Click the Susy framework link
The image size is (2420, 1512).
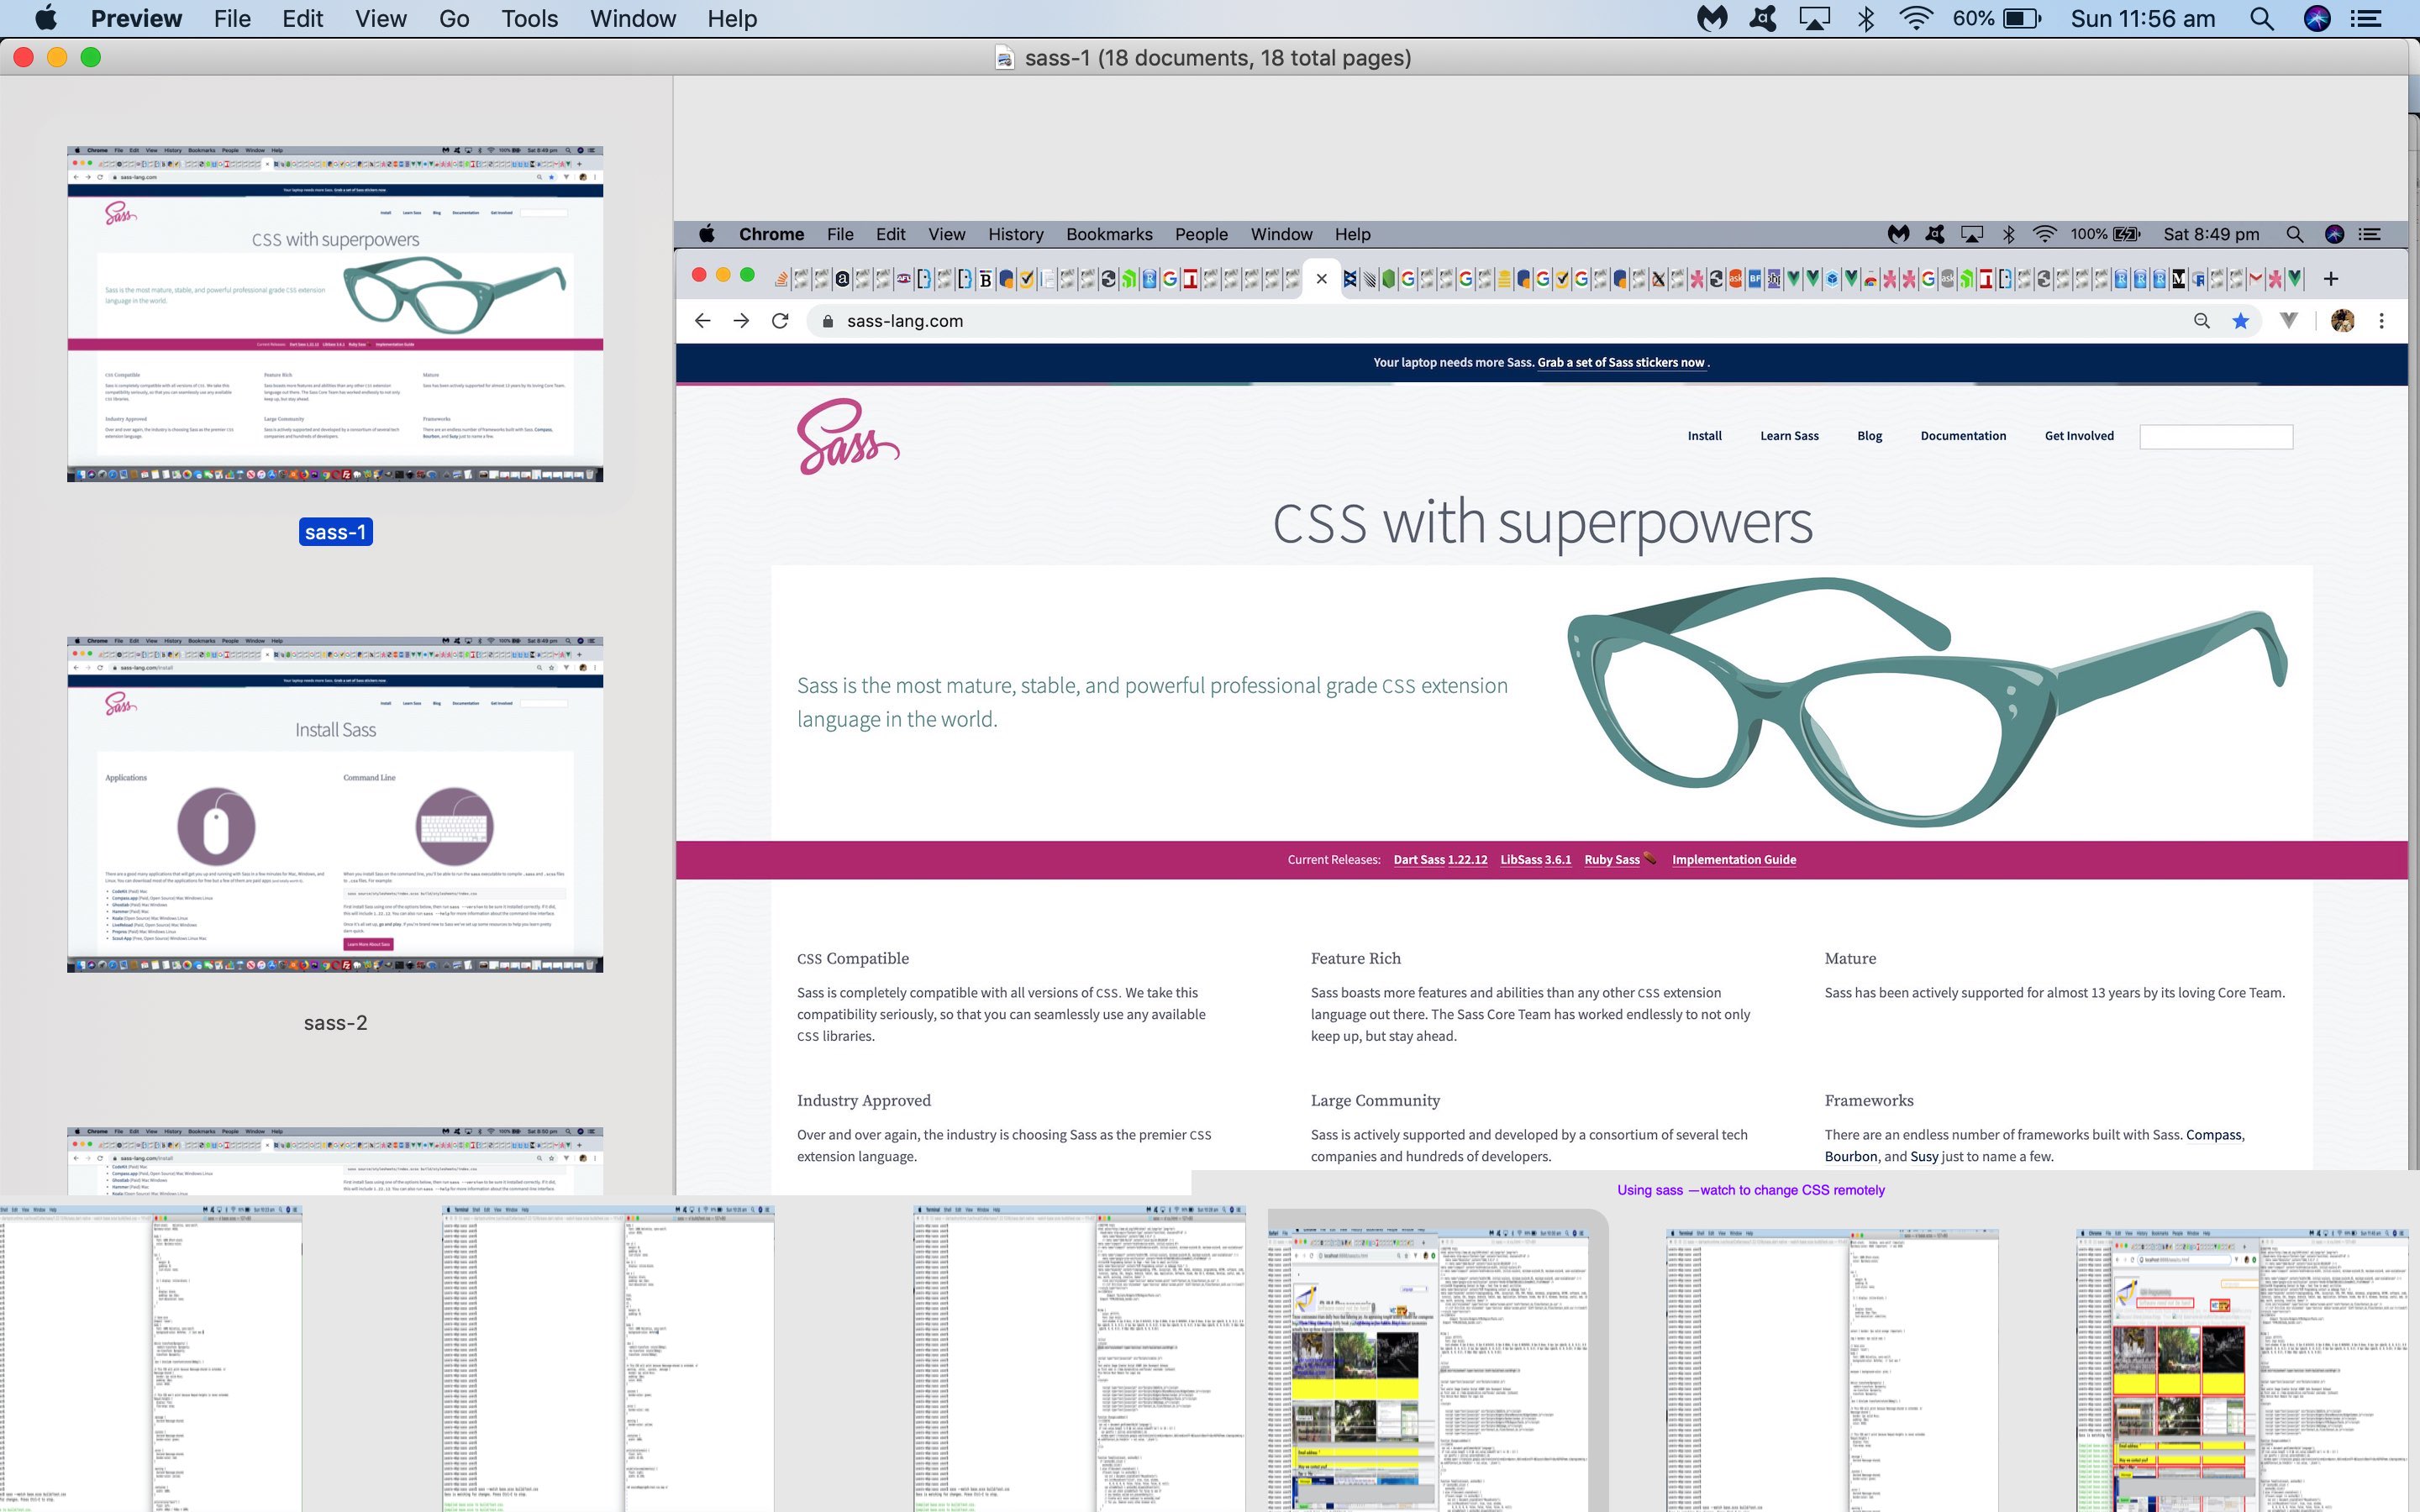click(1924, 1156)
